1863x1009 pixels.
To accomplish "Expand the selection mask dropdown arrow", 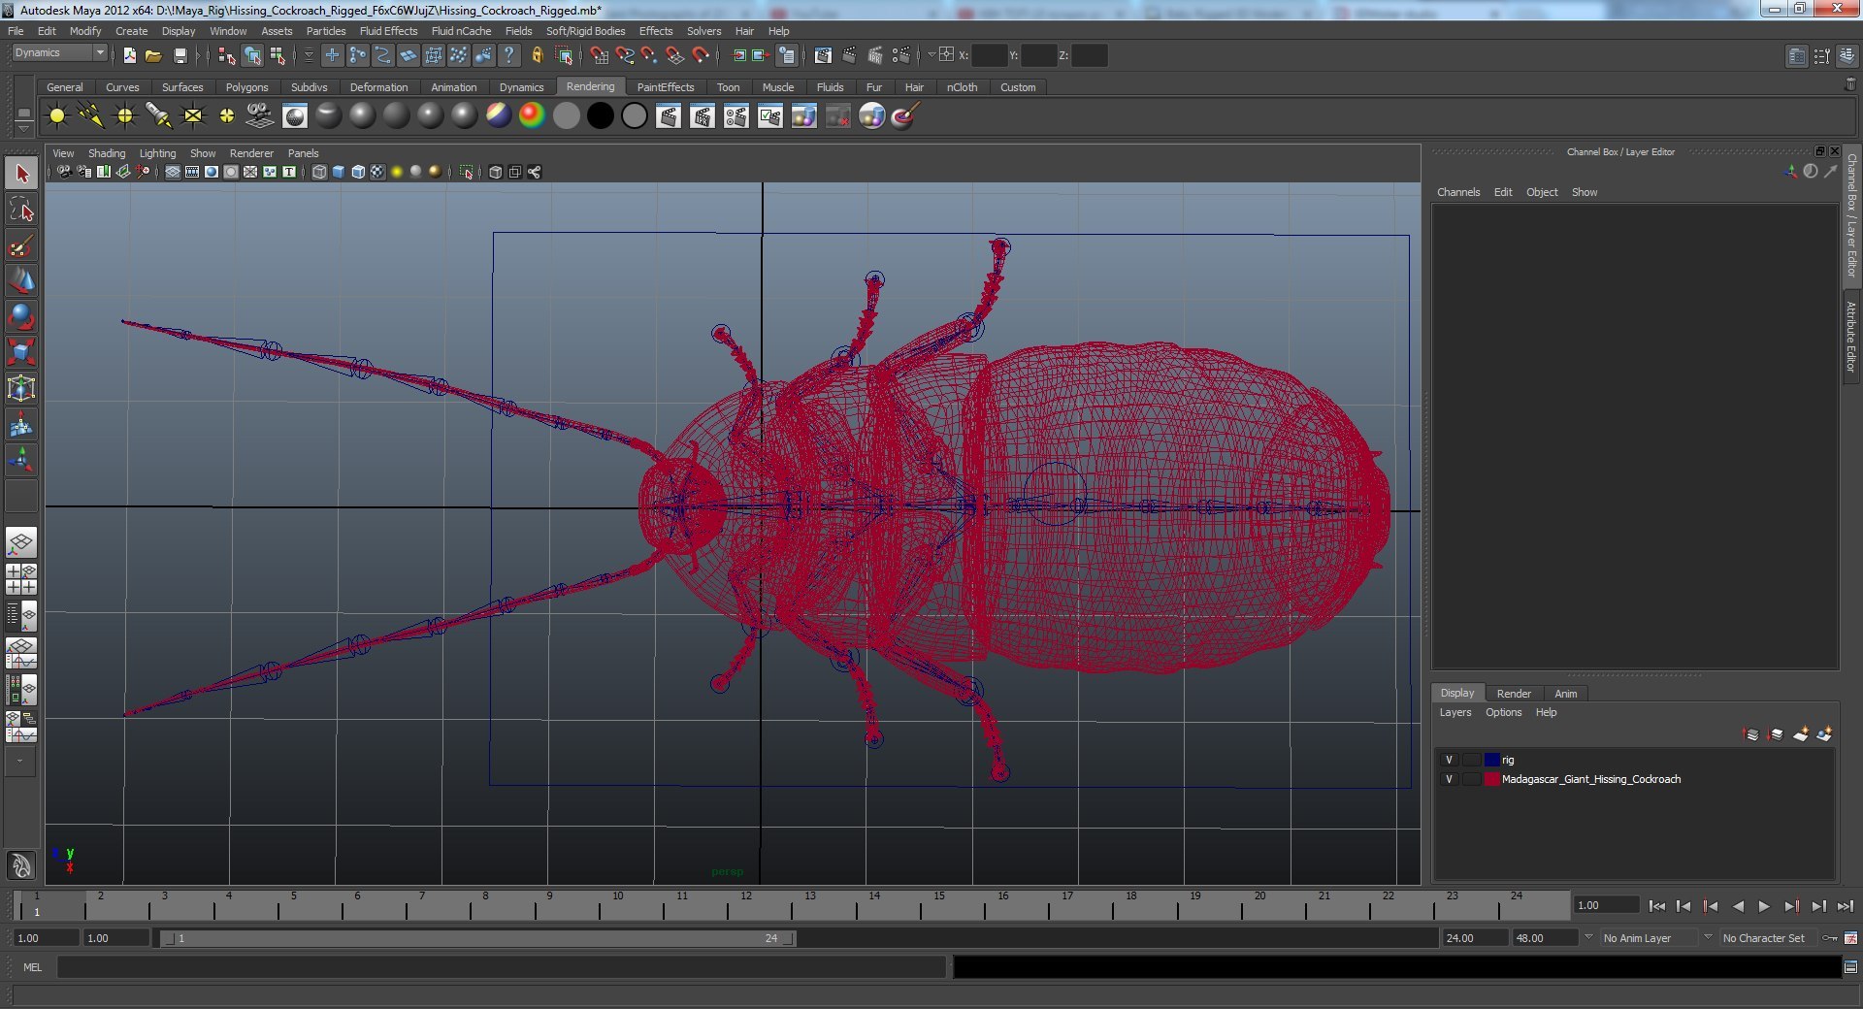I will coord(310,55).
